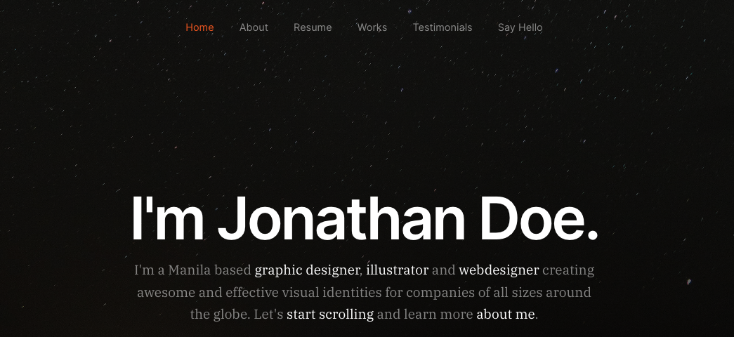
Task: Open the 'webdesigner' highlighted link
Action: 499,270
